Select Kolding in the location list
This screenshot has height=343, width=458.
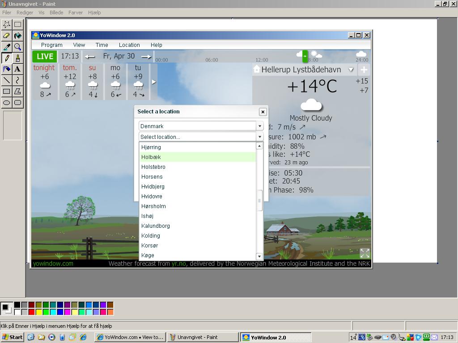coord(197,236)
